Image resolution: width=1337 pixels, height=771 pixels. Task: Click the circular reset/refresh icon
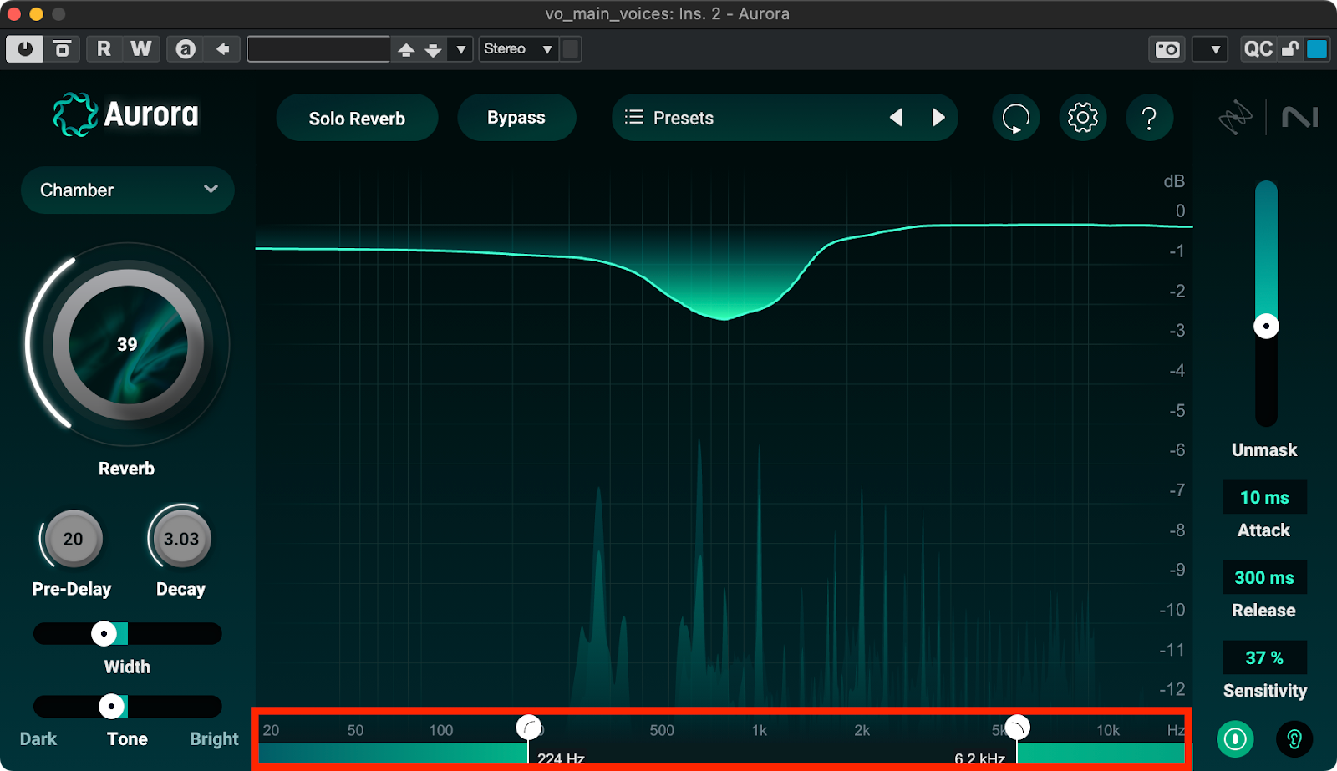click(1016, 118)
